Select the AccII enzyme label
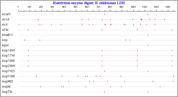The height and width of the screenshot is (97, 178). click(6, 19)
